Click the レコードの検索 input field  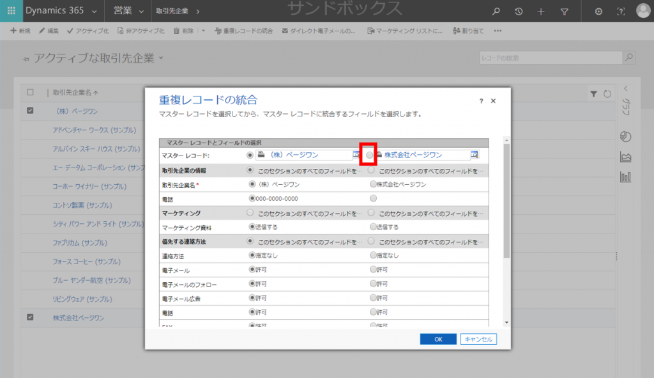click(x=551, y=58)
